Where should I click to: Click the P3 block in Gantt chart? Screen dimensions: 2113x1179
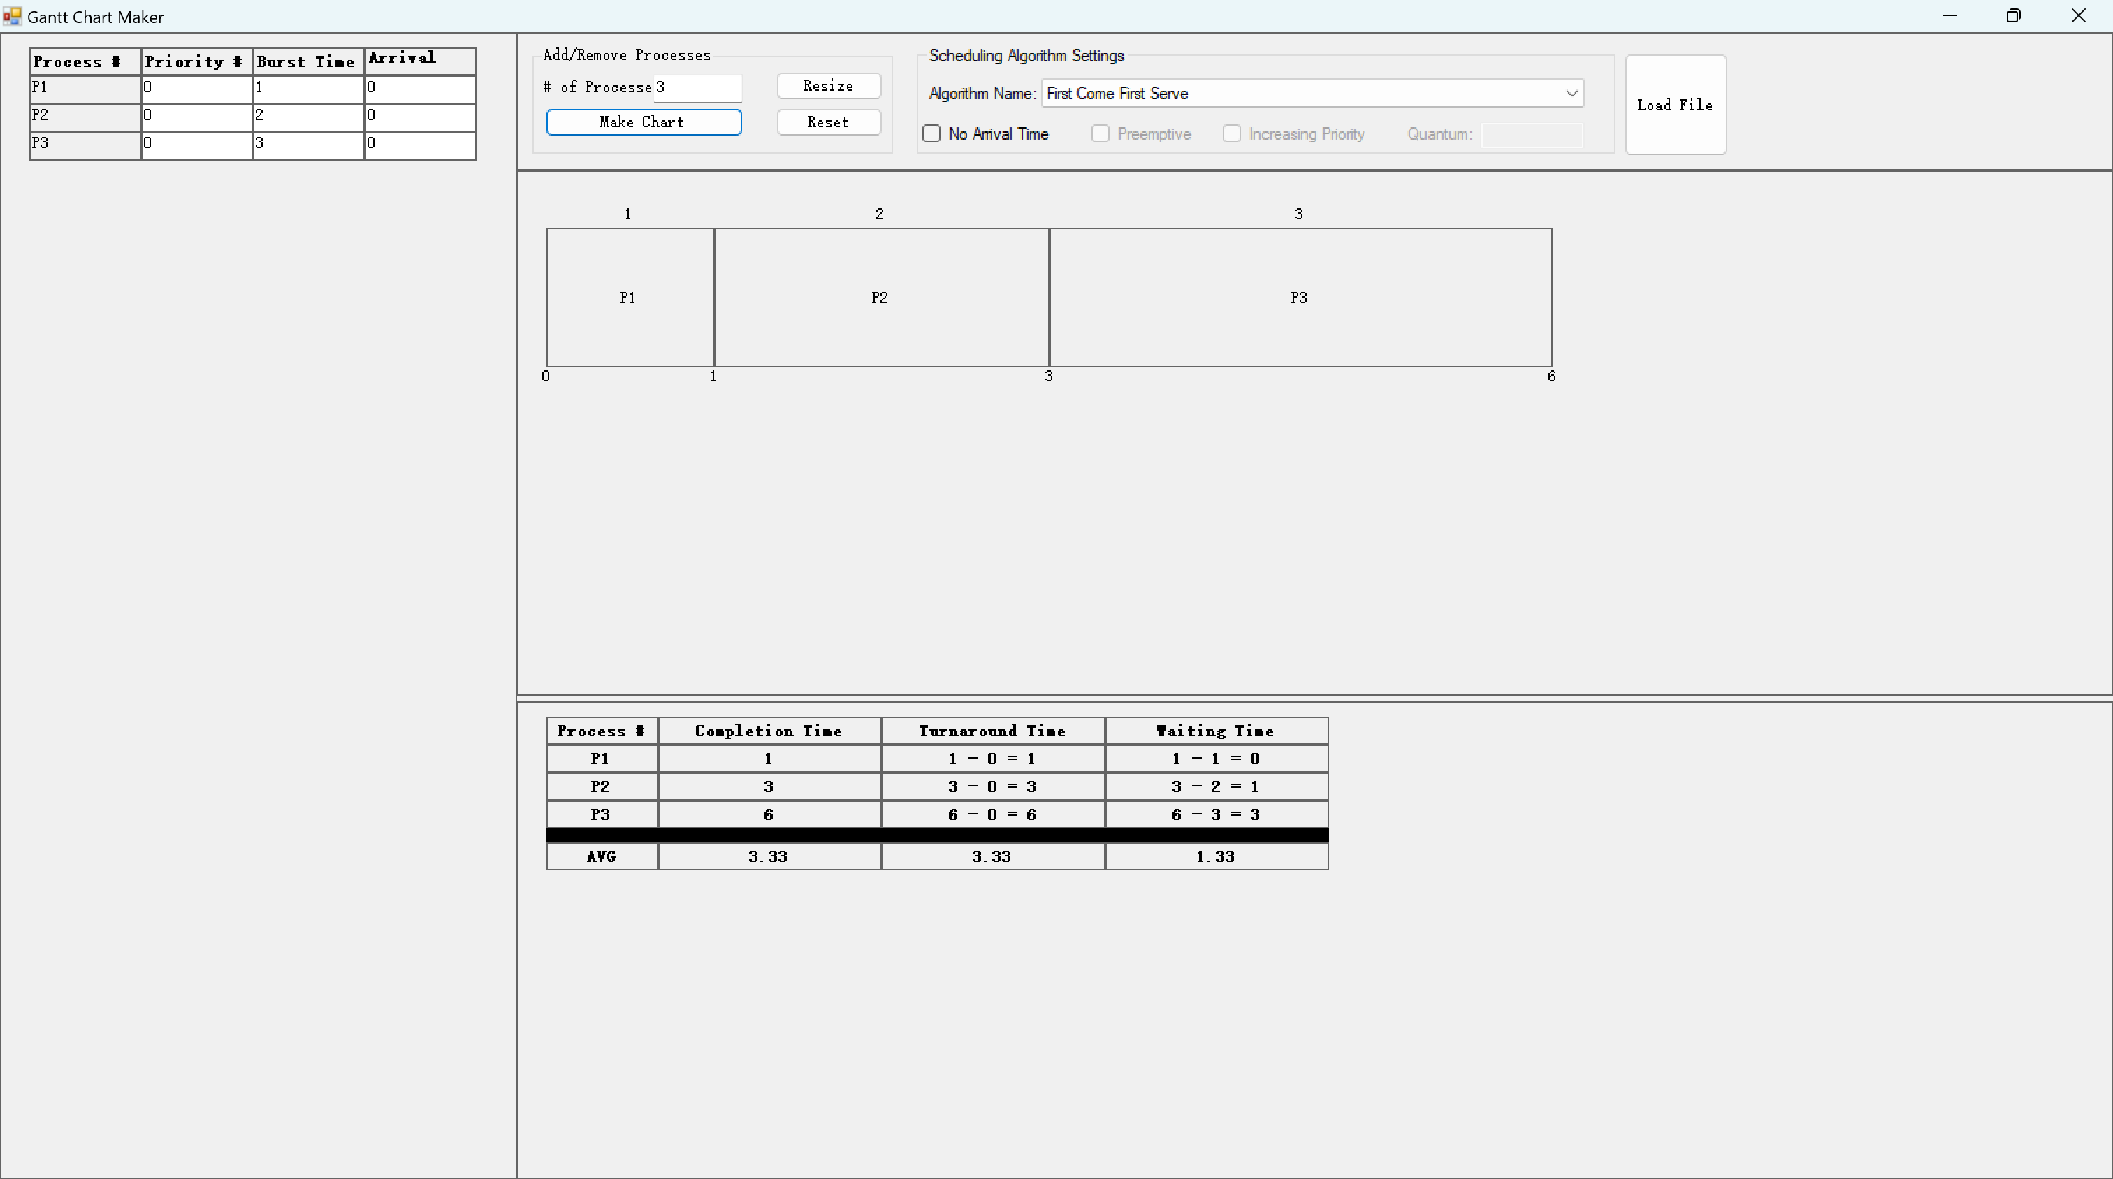pos(1299,298)
